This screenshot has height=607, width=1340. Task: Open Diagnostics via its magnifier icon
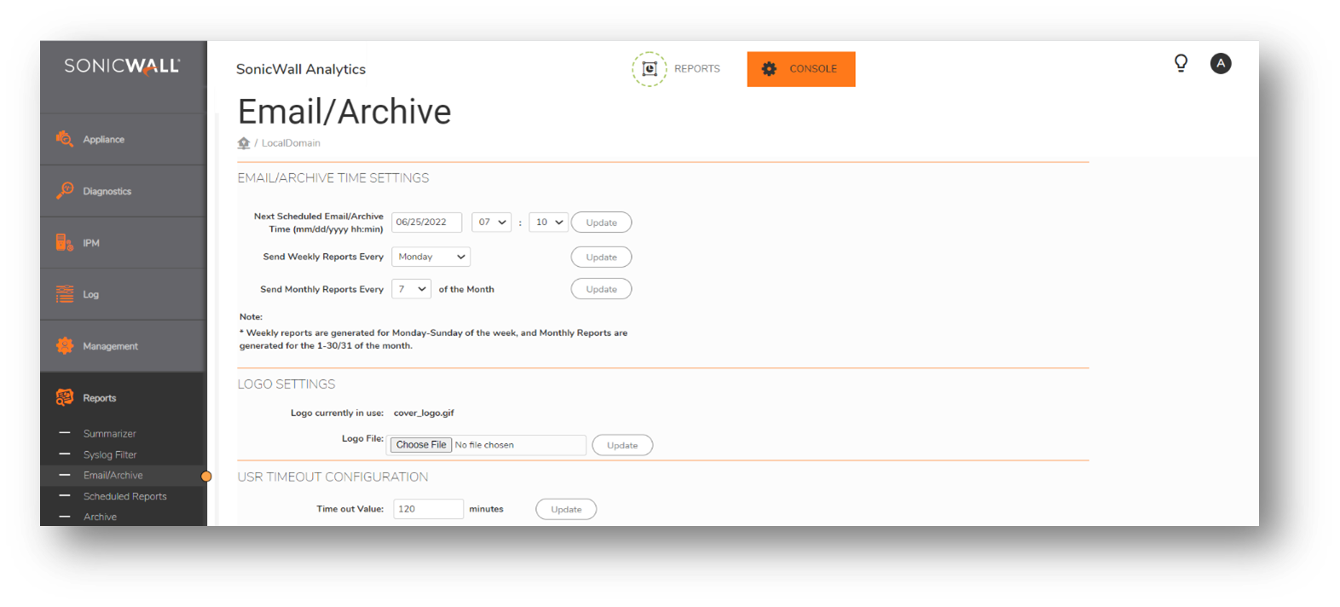tap(65, 191)
